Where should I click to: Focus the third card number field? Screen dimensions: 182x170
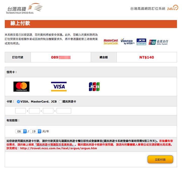[48, 111]
